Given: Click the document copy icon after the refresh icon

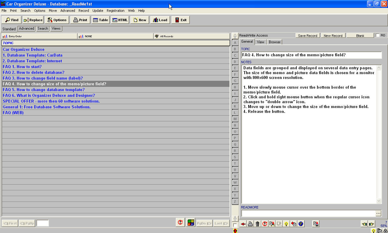Looking at the screenshot, I should pyautogui.click(x=272, y=224).
